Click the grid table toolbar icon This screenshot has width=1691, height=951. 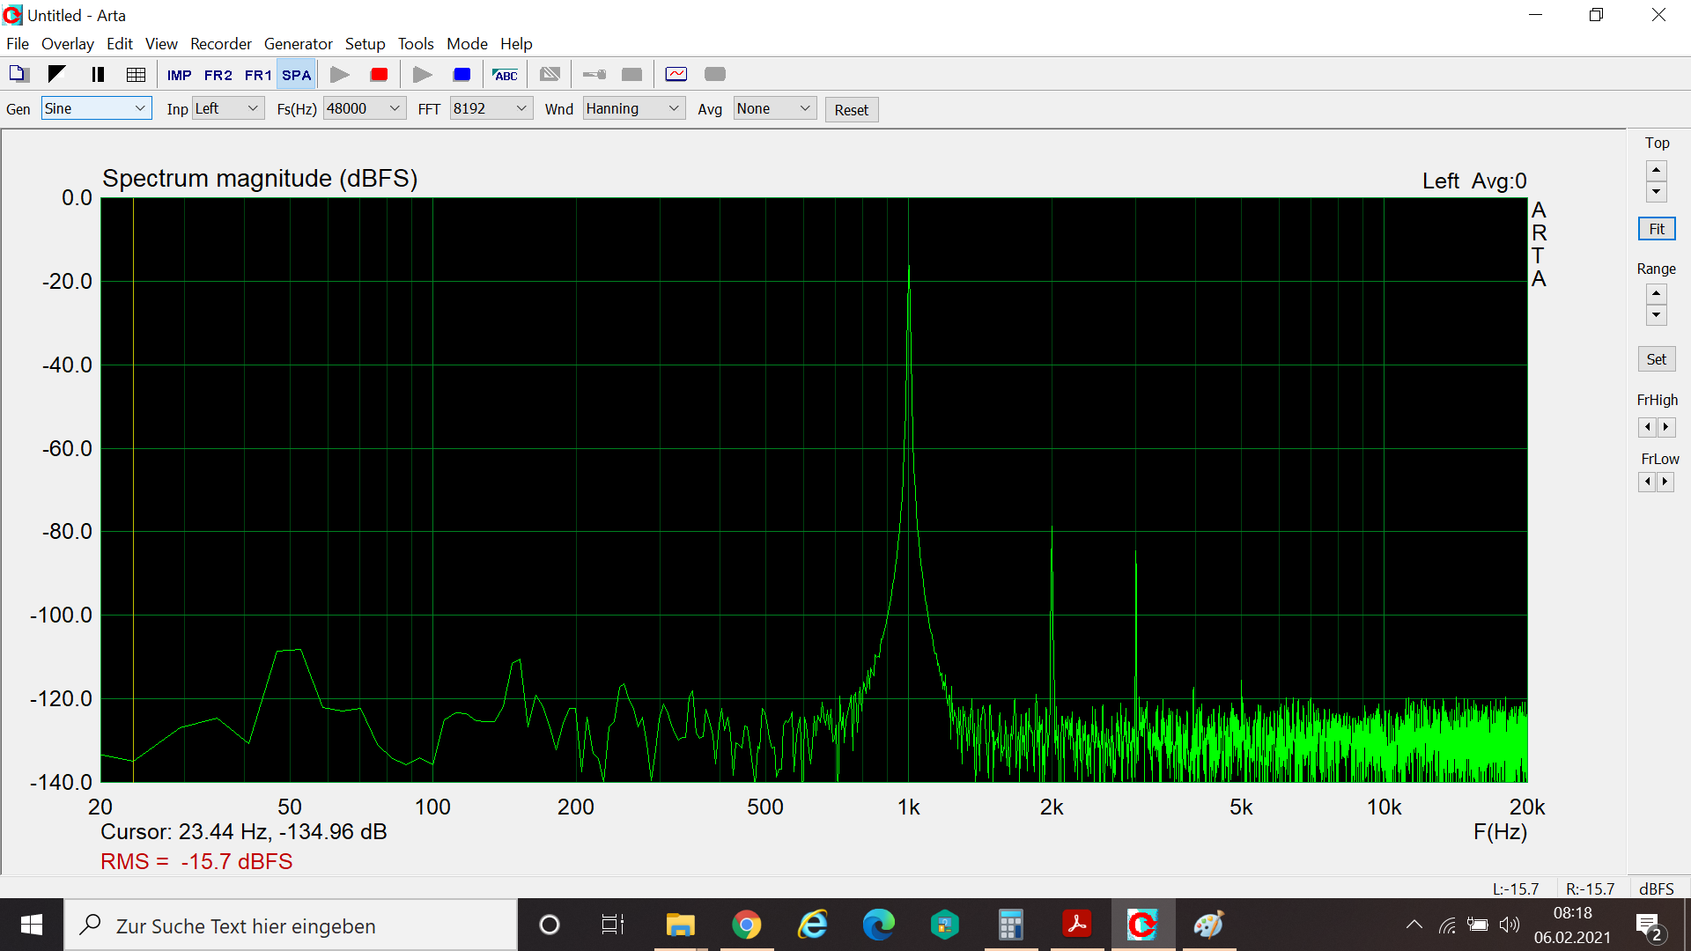click(136, 74)
